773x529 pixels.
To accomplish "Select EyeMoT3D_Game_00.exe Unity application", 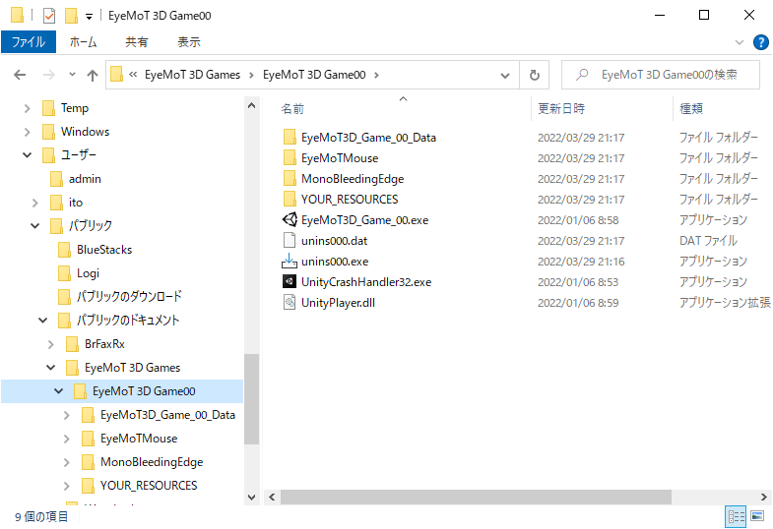I will (x=364, y=220).
